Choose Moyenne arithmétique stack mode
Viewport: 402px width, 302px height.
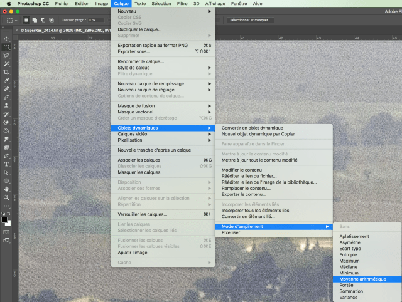click(x=362, y=279)
